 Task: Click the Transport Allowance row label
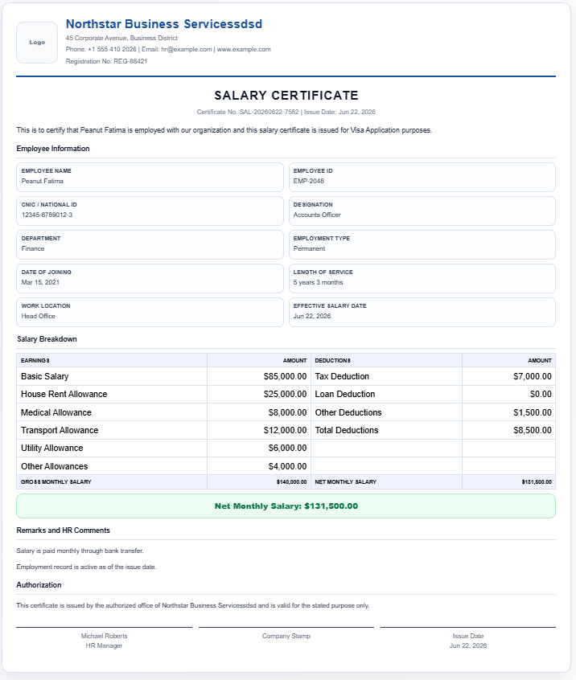pos(60,430)
